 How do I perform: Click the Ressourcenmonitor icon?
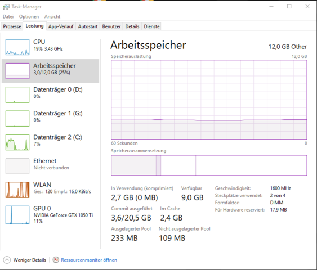click(x=56, y=260)
